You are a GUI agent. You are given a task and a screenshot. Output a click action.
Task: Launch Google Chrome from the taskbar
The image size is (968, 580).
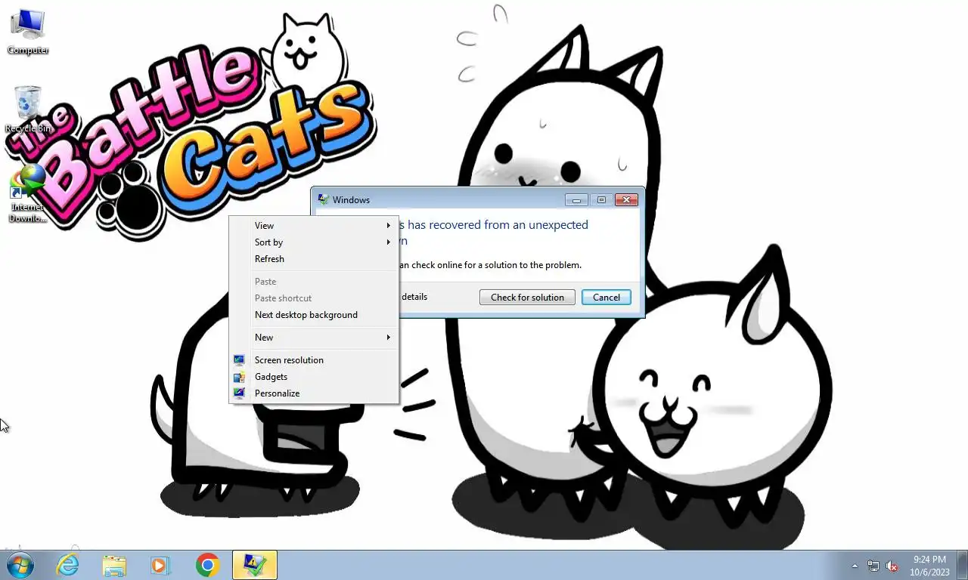(207, 565)
